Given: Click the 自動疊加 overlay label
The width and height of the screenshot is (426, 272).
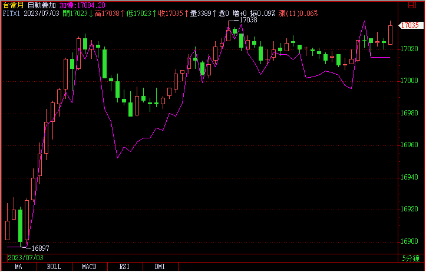Looking at the screenshot, I should [42, 5].
